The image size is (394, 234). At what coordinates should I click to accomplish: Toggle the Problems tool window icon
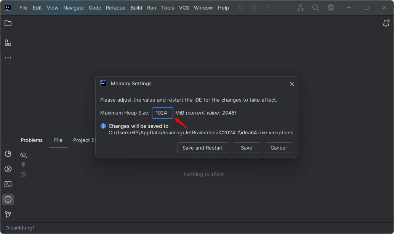point(8,199)
